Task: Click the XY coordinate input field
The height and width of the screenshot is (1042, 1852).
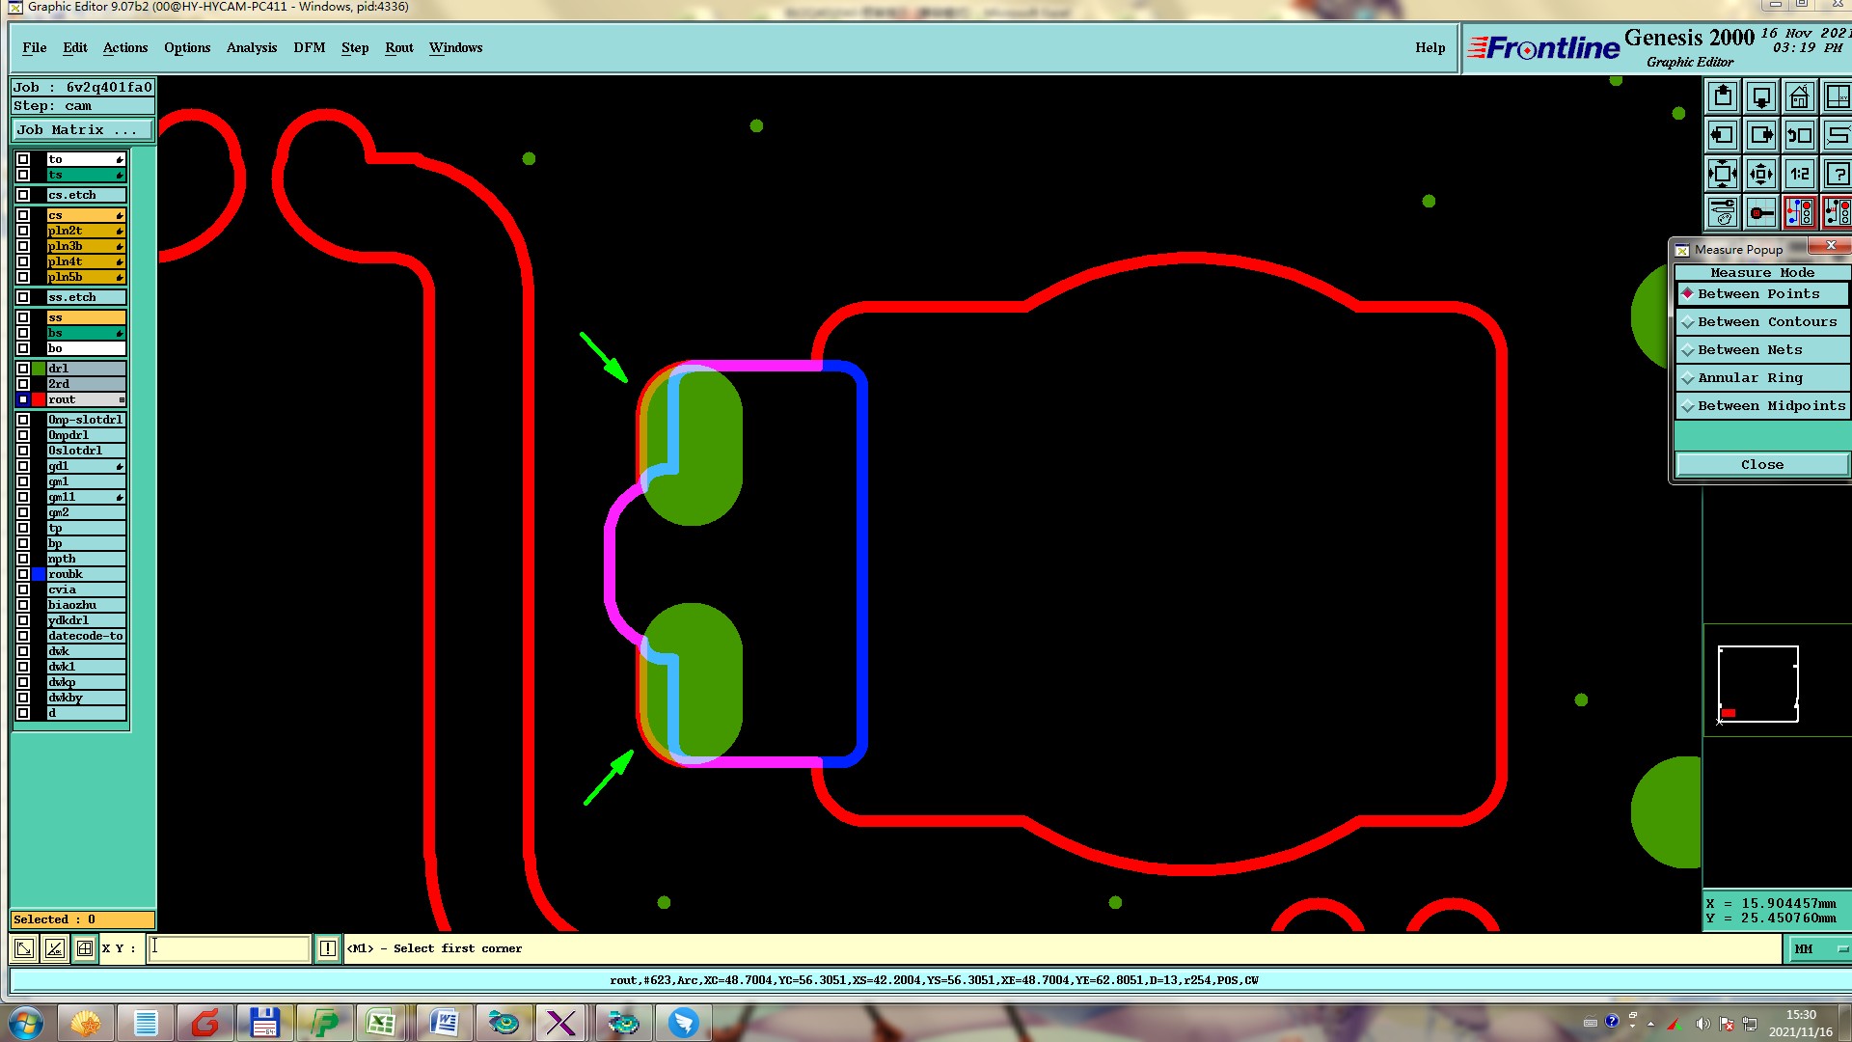Action: pyautogui.click(x=230, y=948)
